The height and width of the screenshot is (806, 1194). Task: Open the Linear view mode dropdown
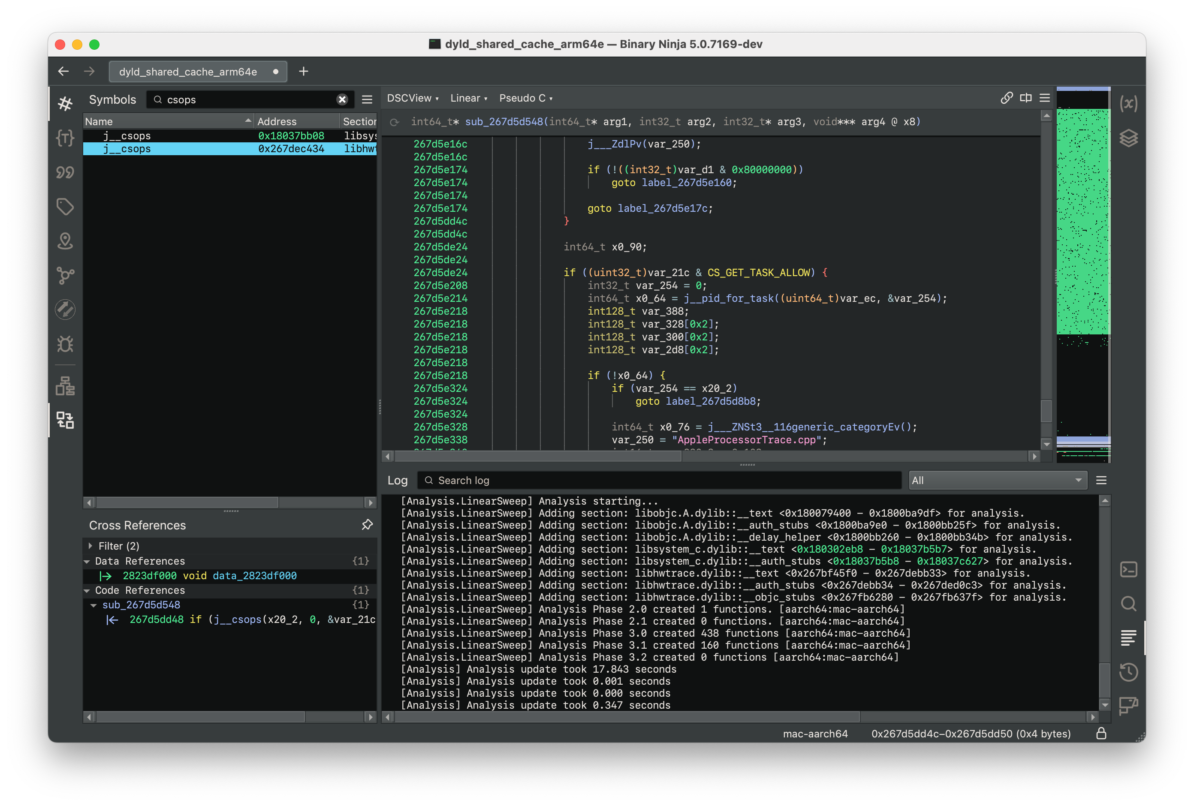[x=467, y=98]
